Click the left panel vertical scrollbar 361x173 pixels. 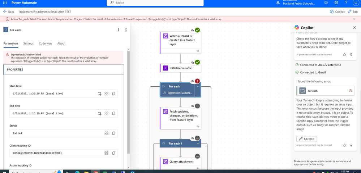click(129, 102)
